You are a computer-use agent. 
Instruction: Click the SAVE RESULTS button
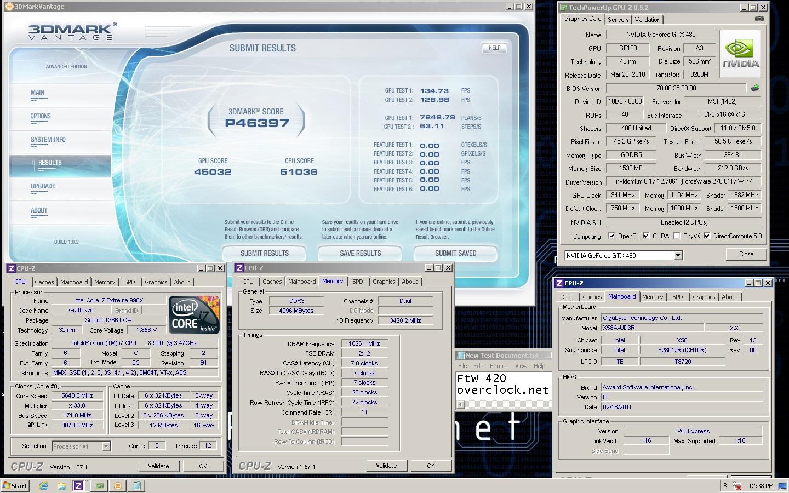coord(360,253)
